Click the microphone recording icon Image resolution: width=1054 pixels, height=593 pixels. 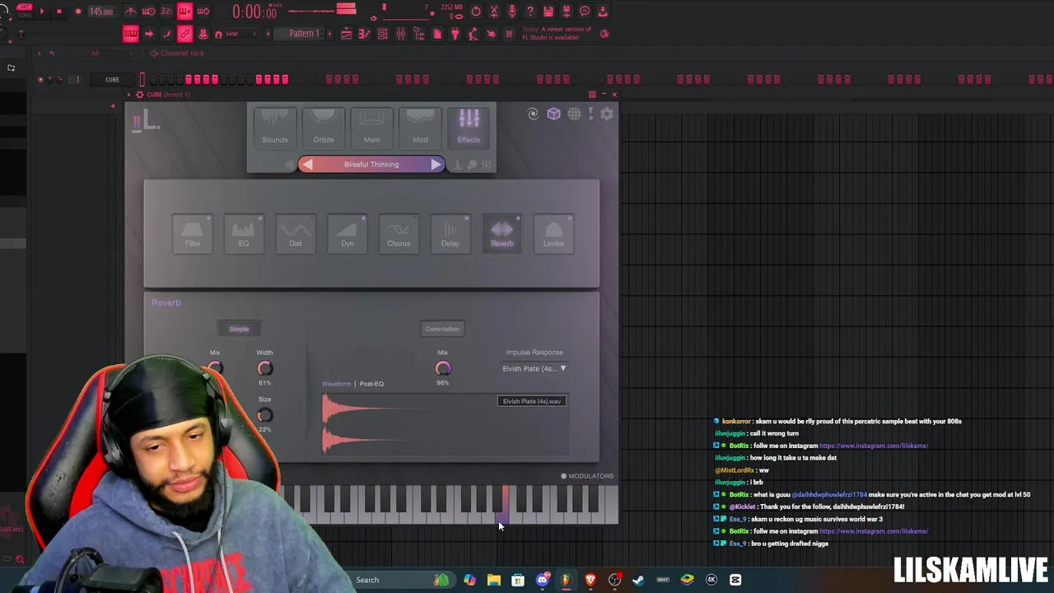tap(512, 12)
